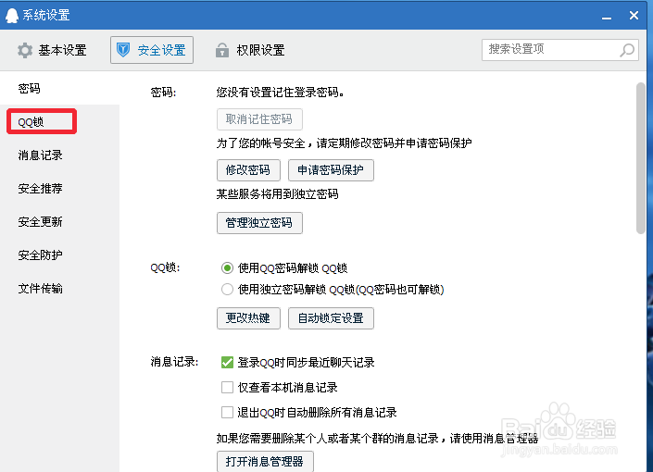This screenshot has height=472, width=653.
Task: Open 管理独立密码
Action: point(259,223)
